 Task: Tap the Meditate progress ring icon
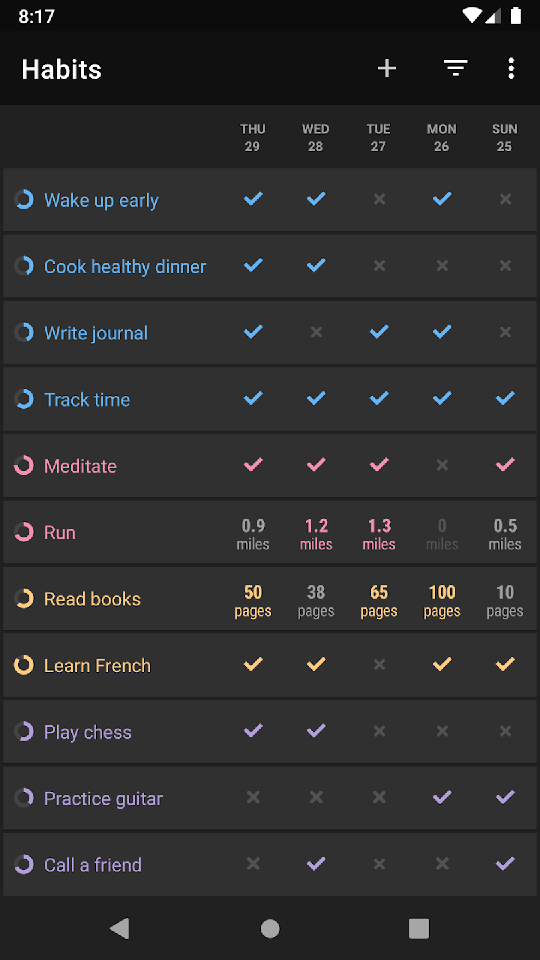(x=24, y=465)
